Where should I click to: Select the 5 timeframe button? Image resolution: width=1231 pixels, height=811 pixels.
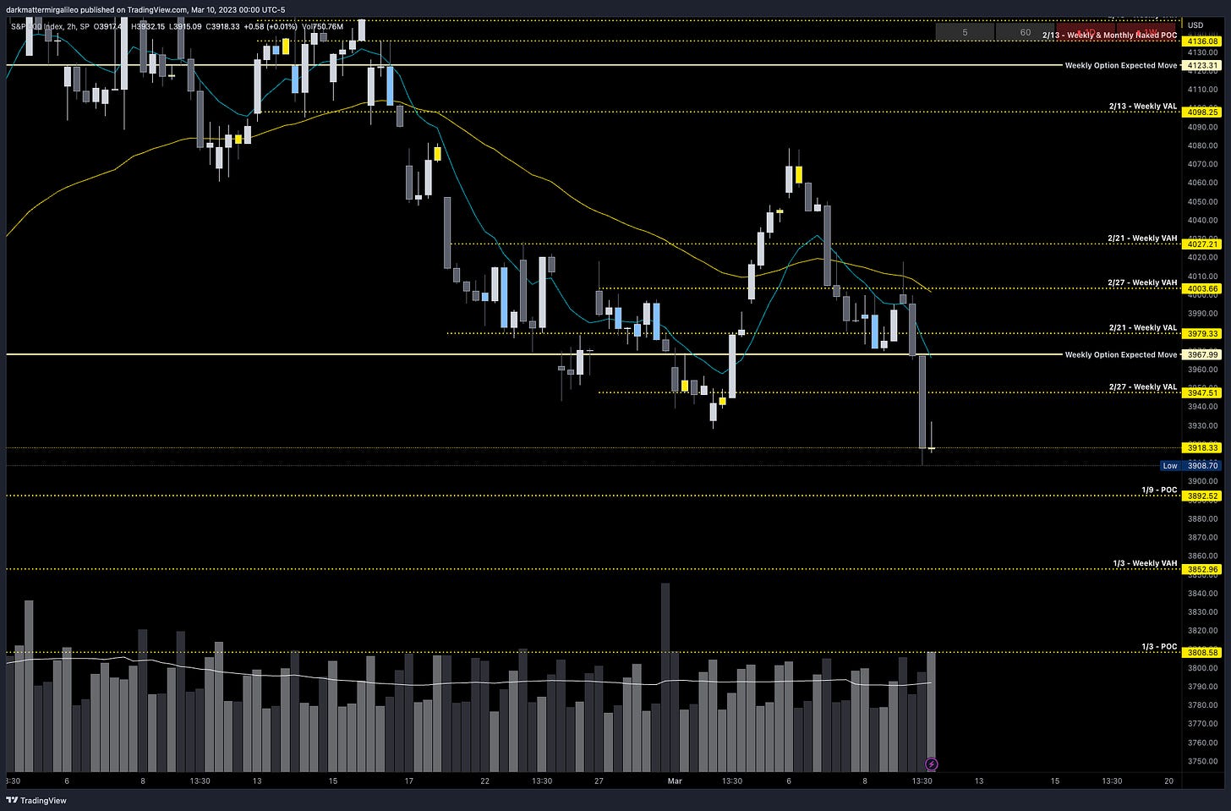tap(965, 32)
